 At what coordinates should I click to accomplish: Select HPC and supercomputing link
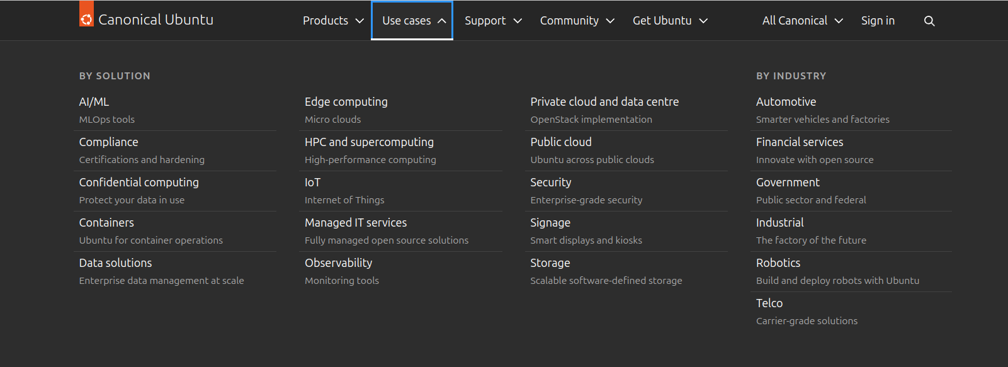point(369,142)
